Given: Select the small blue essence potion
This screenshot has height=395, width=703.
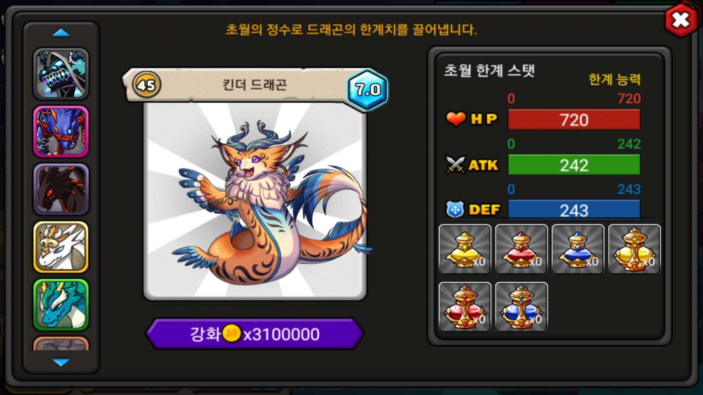Looking at the screenshot, I should [578, 249].
